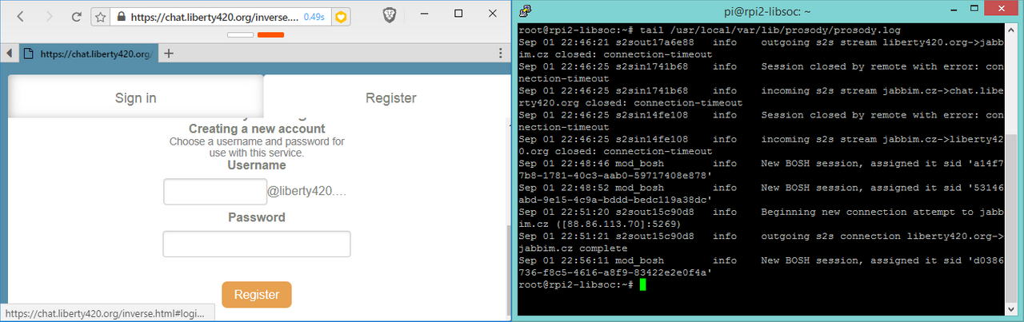Click the Username input field
1024x322 pixels.
215,192
